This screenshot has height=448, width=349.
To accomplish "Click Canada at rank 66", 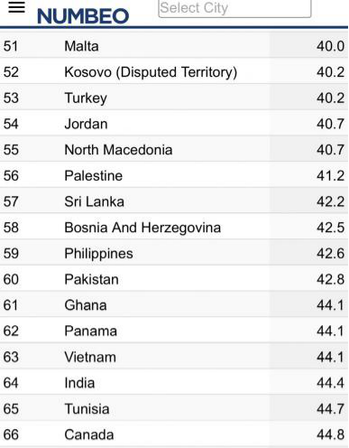I will 89,434.
